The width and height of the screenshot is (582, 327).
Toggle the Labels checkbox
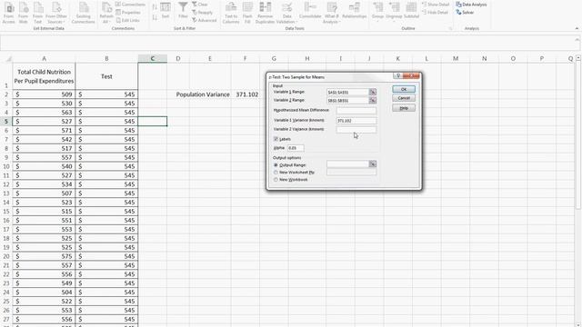pos(276,139)
